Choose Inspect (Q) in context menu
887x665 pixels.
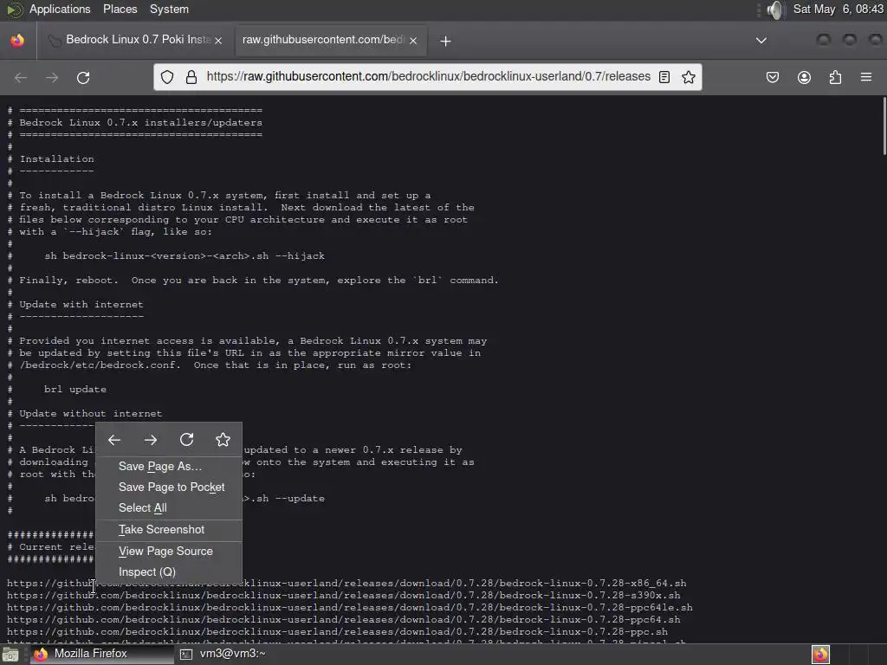[169, 572]
